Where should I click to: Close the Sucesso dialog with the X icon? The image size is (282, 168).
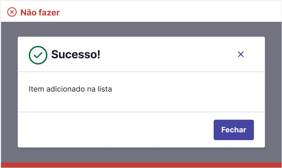point(241,54)
